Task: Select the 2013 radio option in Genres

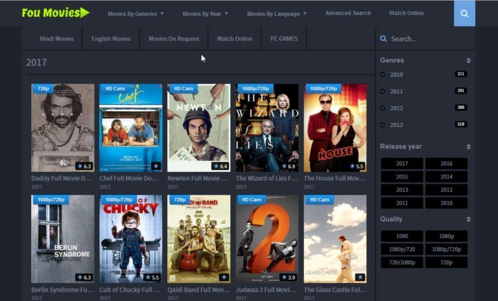Action: [x=383, y=125]
